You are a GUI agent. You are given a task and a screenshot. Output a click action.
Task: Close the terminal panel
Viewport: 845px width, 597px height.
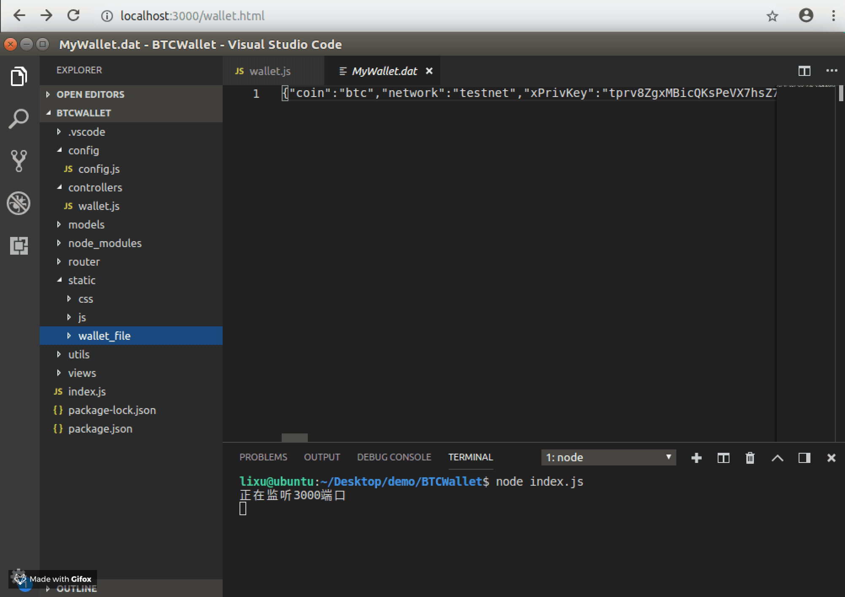832,458
